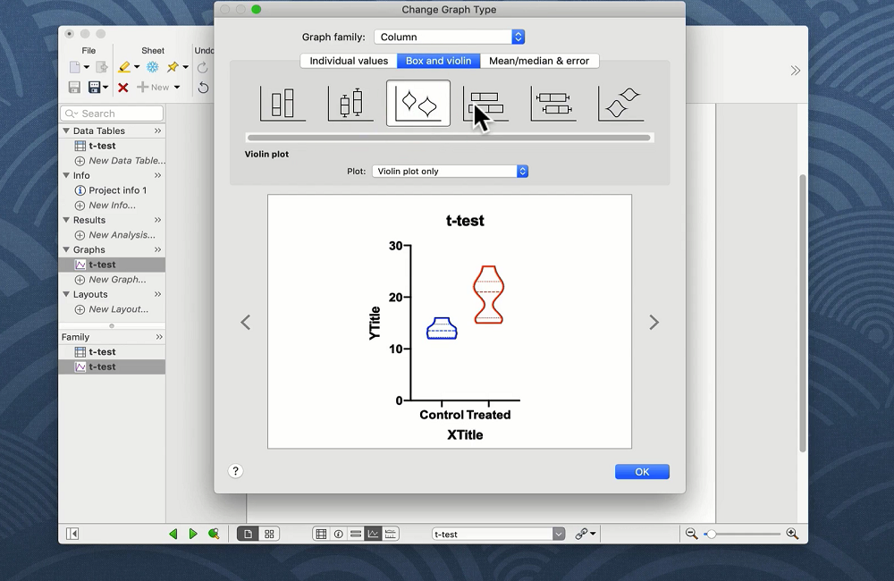Open the new file dropdown arrow

point(87,67)
